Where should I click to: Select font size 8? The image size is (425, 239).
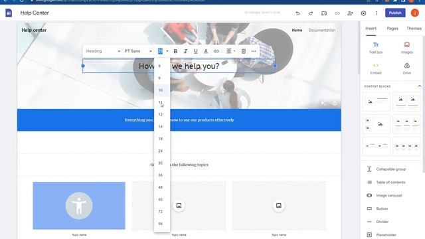(162, 66)
